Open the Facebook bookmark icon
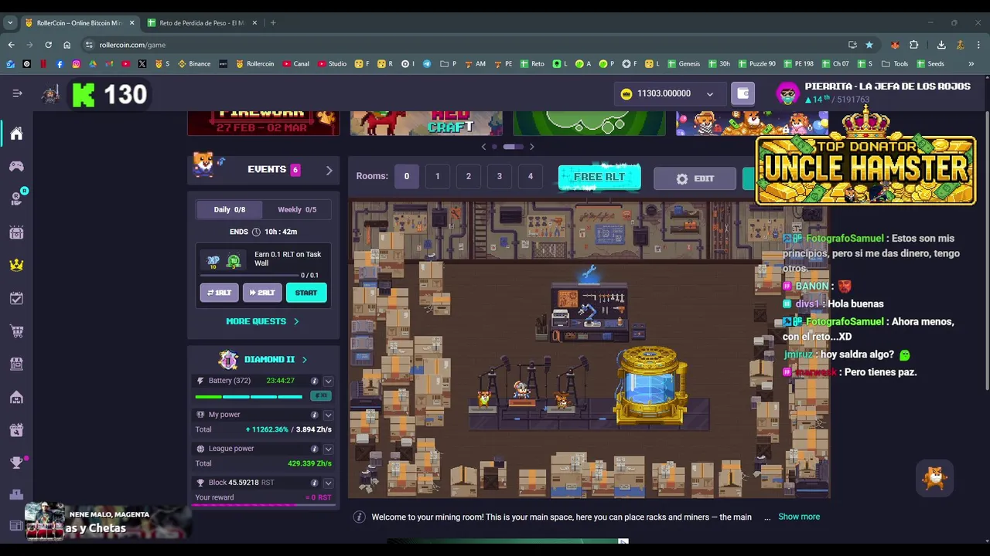 tap(60, 64)
